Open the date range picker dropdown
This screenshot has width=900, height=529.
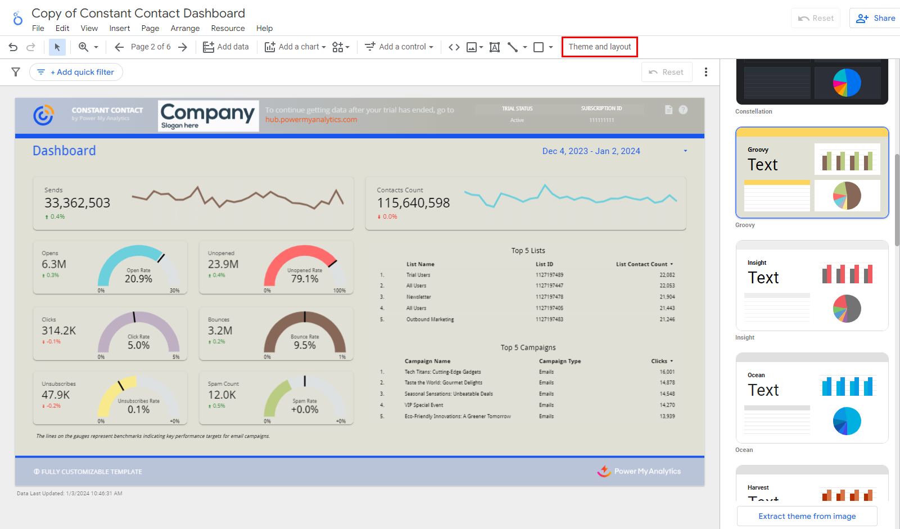[685, 151]
